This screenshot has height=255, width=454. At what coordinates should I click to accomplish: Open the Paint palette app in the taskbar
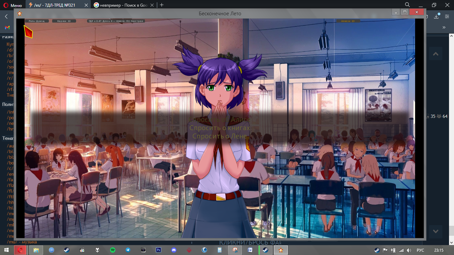tap(235, 250)
